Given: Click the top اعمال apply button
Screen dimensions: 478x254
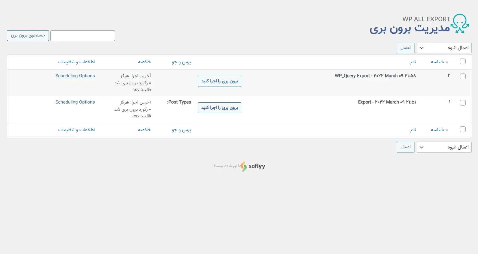Looking at the screenshot, I should click(405, 48).
